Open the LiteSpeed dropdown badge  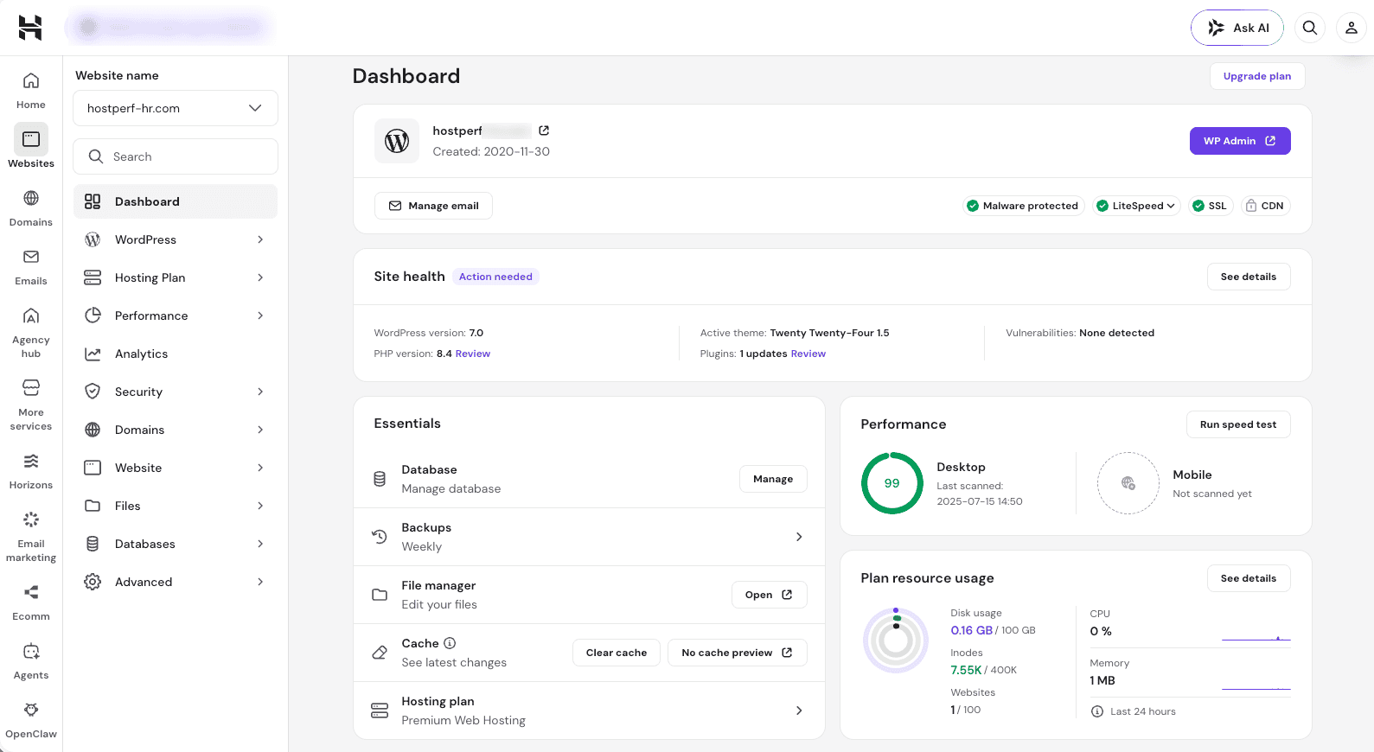1136,206
